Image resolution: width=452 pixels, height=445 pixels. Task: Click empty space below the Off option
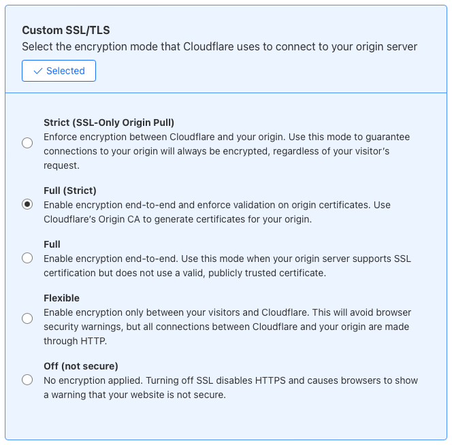(226, 420)
